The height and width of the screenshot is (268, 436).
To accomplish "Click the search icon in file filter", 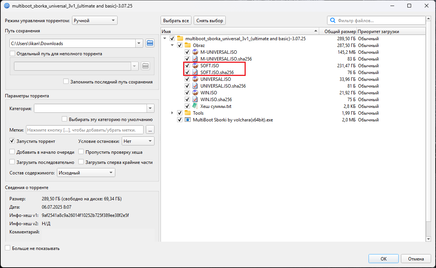I will pos(333,21).
